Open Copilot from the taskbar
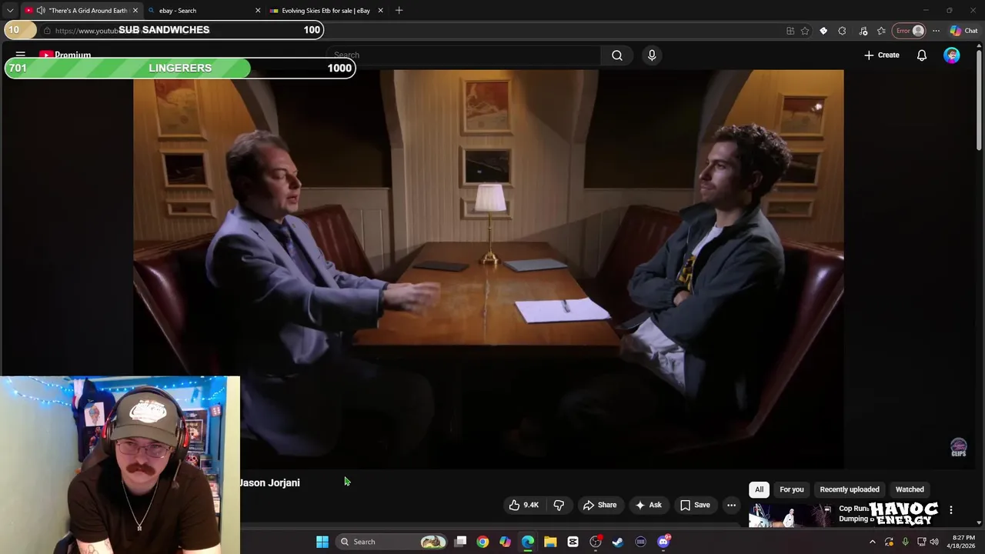The width and height of the screenshot is (985, 554). coord(505,542)
